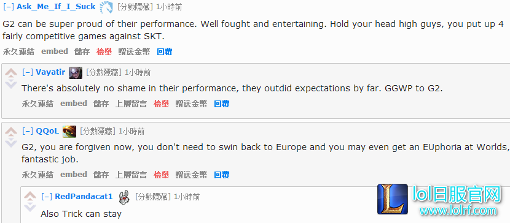Upvote RedPandacat1's comment

pos(30,197)
